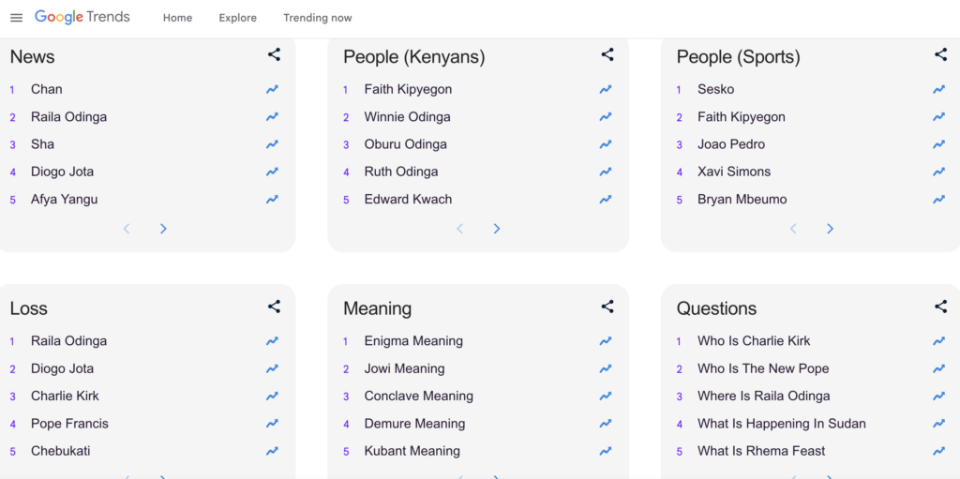
Task: Share the Questions card
Action: (x=940, y=307)
